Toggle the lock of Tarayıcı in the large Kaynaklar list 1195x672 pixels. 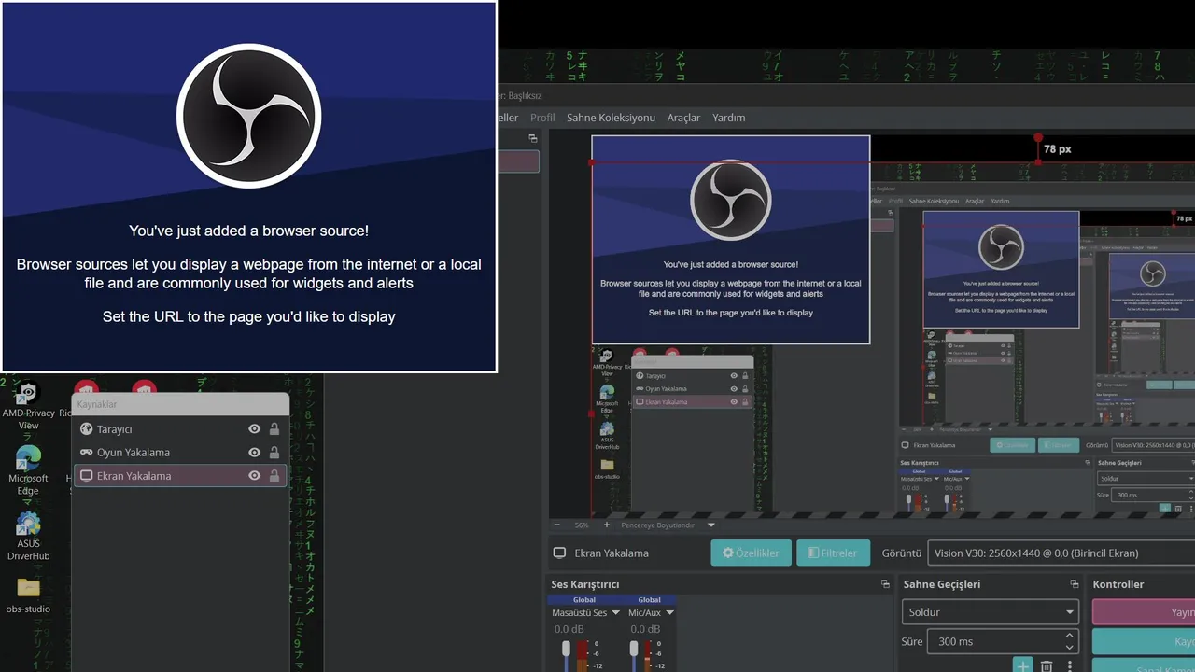274,429
